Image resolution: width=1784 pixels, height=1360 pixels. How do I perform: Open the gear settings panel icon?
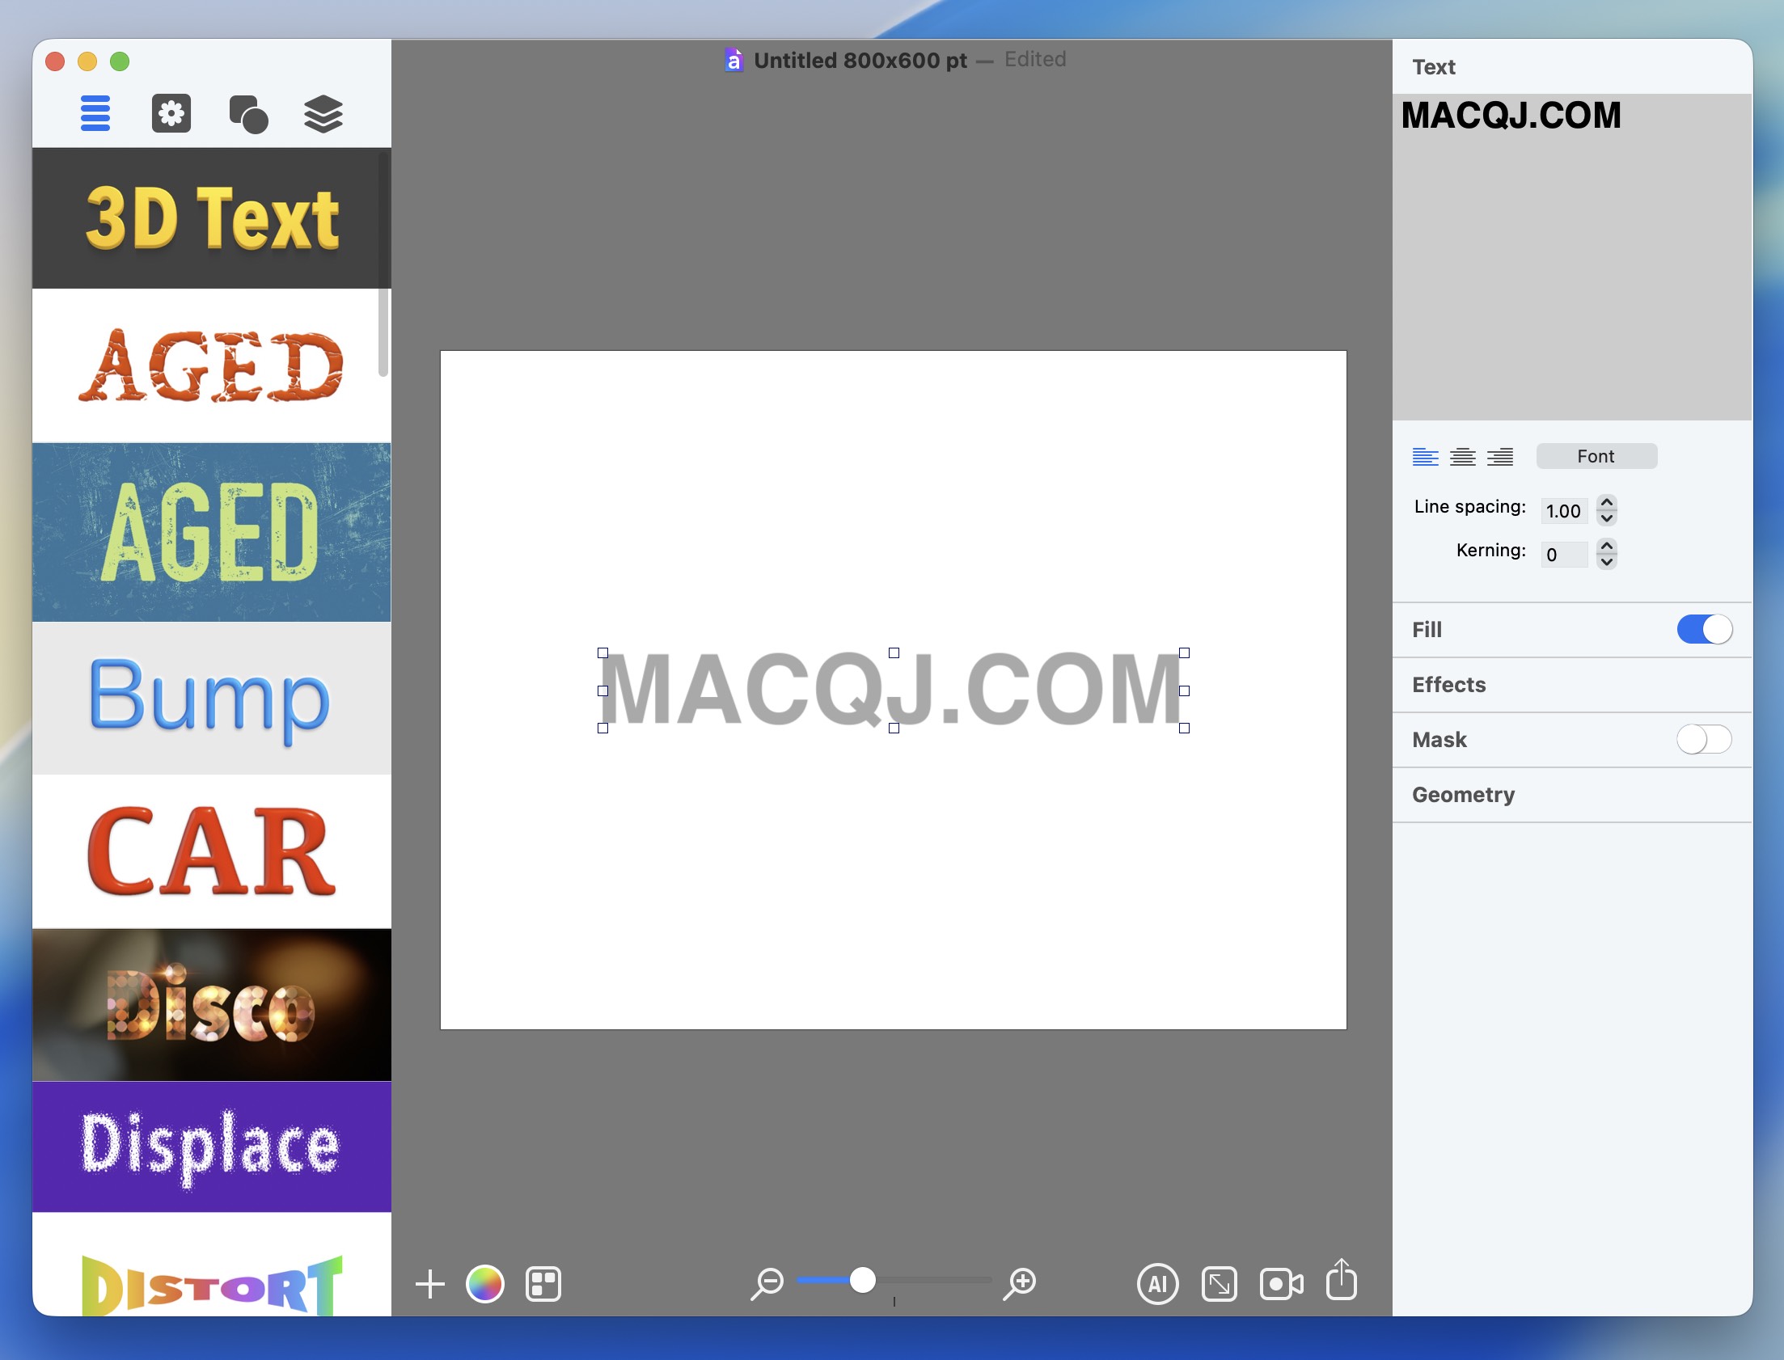(171, 113)
